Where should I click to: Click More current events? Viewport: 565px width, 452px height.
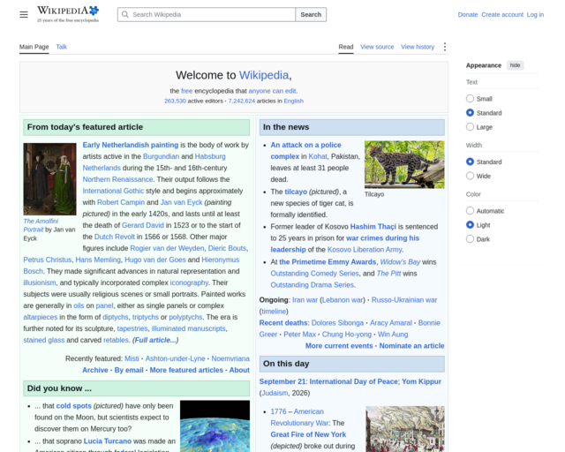[x=339, y=346]
